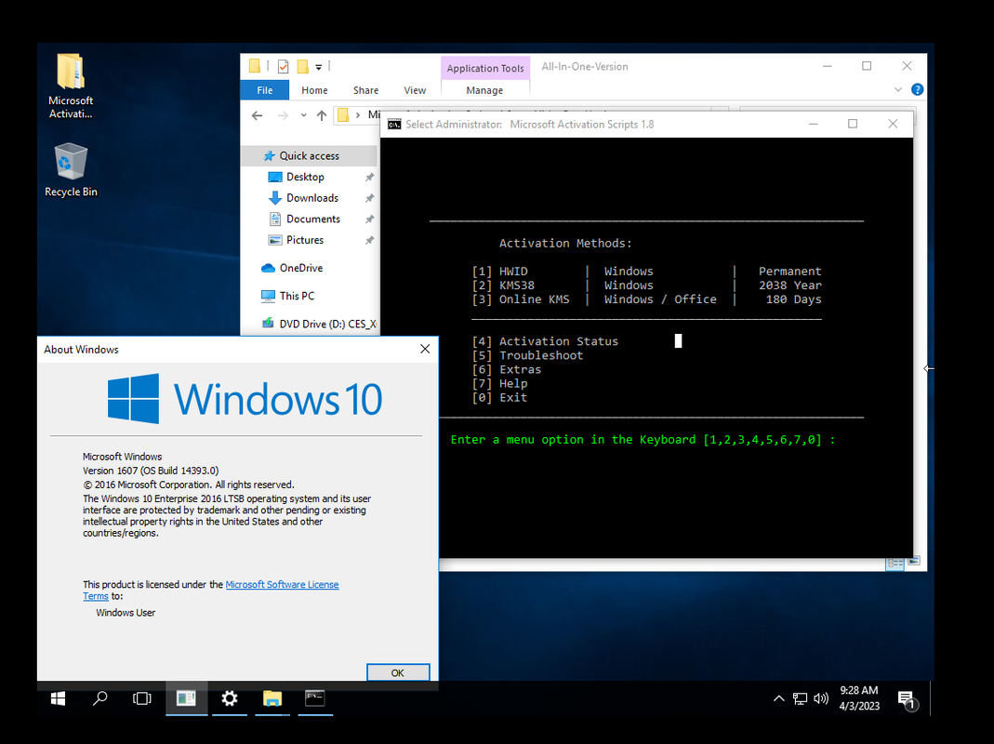Click the KMS38 option line in console
The image size is (994, 744).
coord(646,286)
